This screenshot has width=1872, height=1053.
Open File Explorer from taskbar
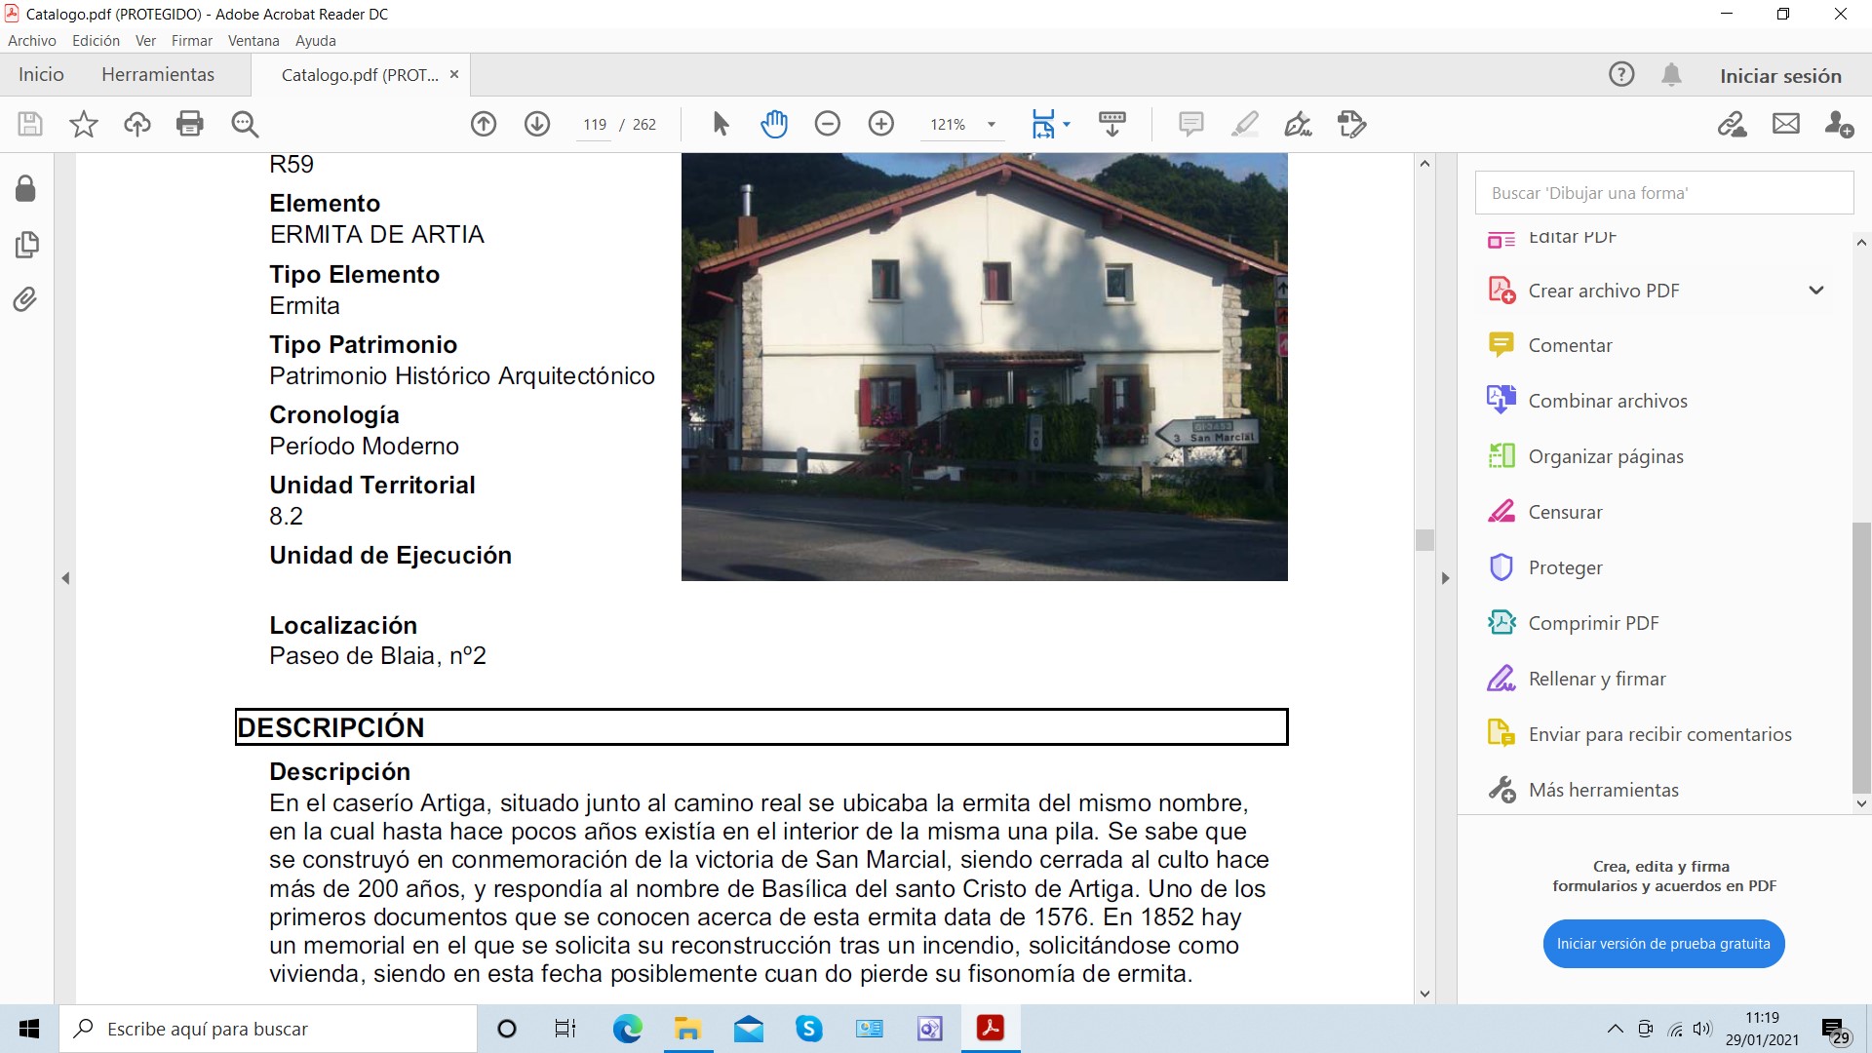click(x=688, y=1029)
